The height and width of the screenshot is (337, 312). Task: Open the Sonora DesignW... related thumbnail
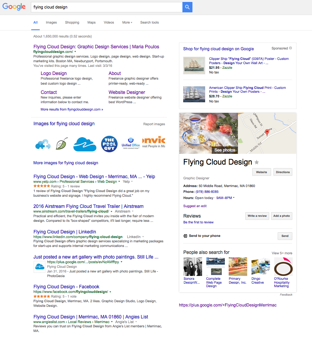pos(192,267)
